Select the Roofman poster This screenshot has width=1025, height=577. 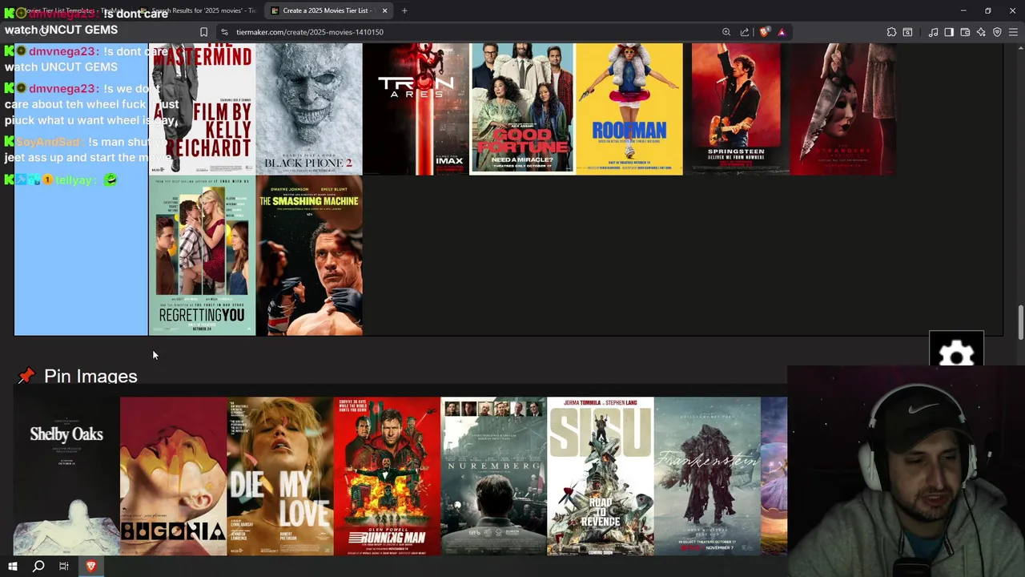[629, 109]
